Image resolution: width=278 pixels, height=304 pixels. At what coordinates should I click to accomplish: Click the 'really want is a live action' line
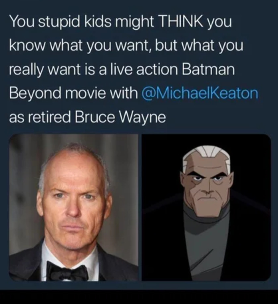coord(122,69)
